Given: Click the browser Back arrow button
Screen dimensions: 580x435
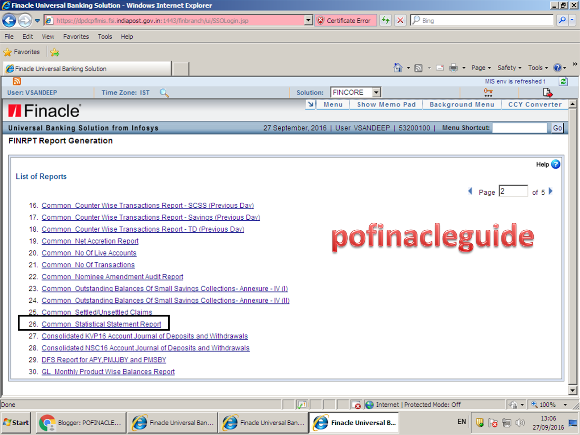Looking at the screenshot, I should (x=9, y=21).
